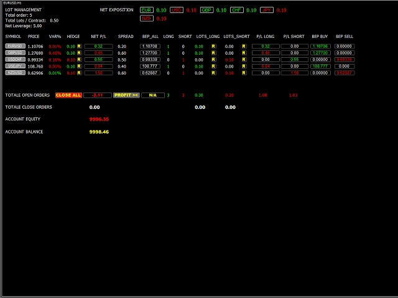Click the USDCHF BEP SELL box
This screenshot has height=298, width=398.
(345, 60)
